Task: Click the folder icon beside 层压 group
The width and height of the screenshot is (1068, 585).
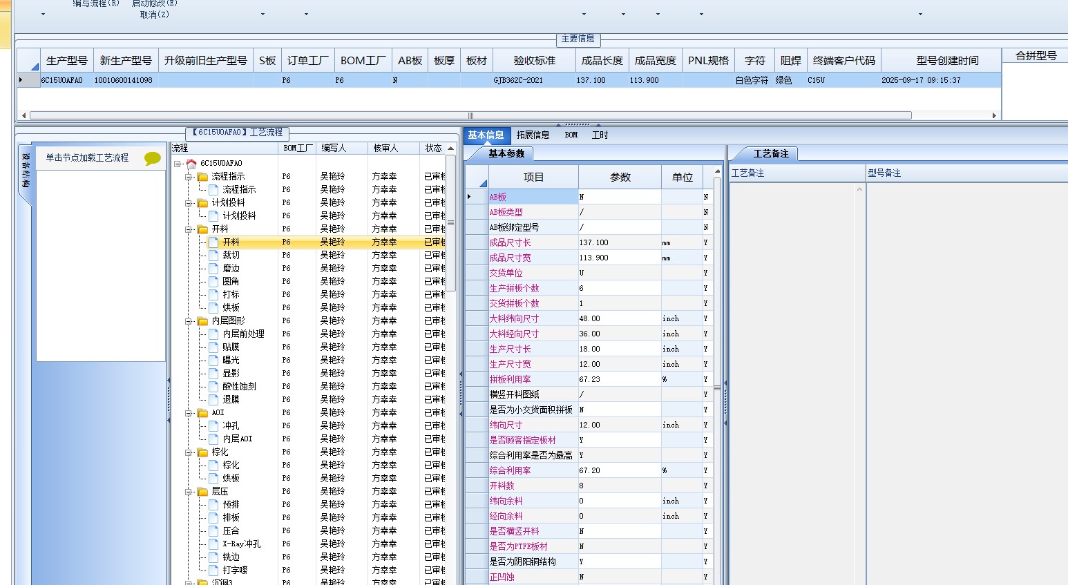Action: 202,492
